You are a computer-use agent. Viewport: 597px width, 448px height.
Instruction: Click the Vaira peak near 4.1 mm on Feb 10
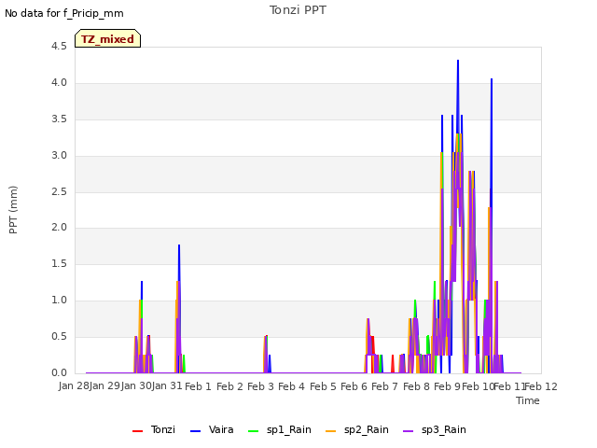[x=492, y=79]
